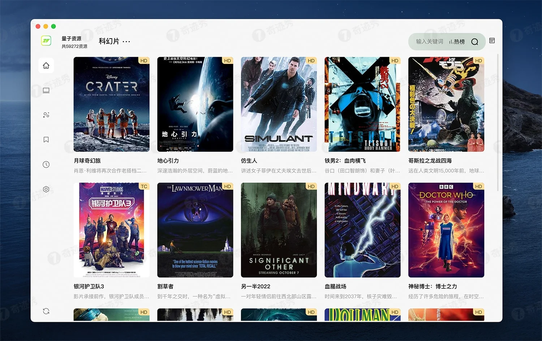Open the history clock icon
This screenshot has height=341, width=542.
pyautogui.click(x=46, y=165)
